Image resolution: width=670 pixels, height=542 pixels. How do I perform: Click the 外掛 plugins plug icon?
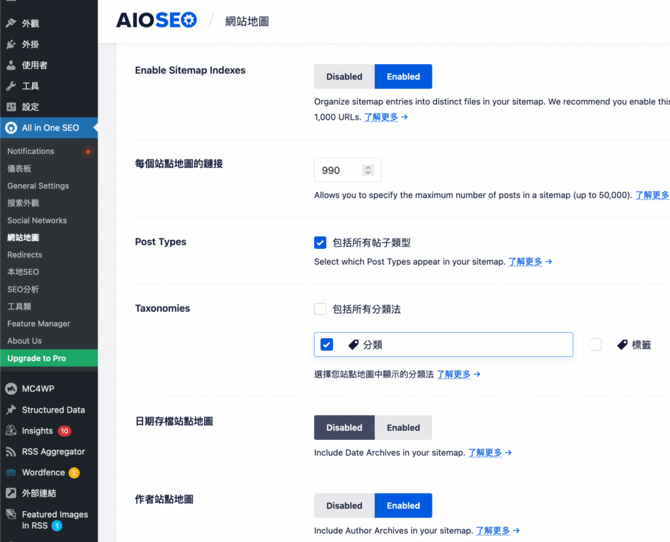[x=11, y=44]
